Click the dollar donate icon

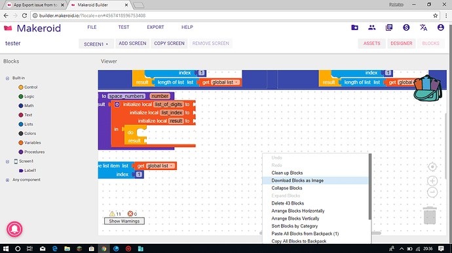(x=406, y=27)
